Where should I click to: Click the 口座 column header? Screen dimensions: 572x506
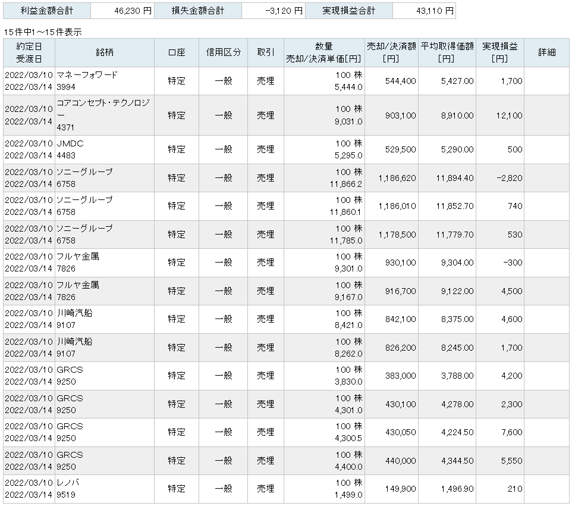[177, 52]
